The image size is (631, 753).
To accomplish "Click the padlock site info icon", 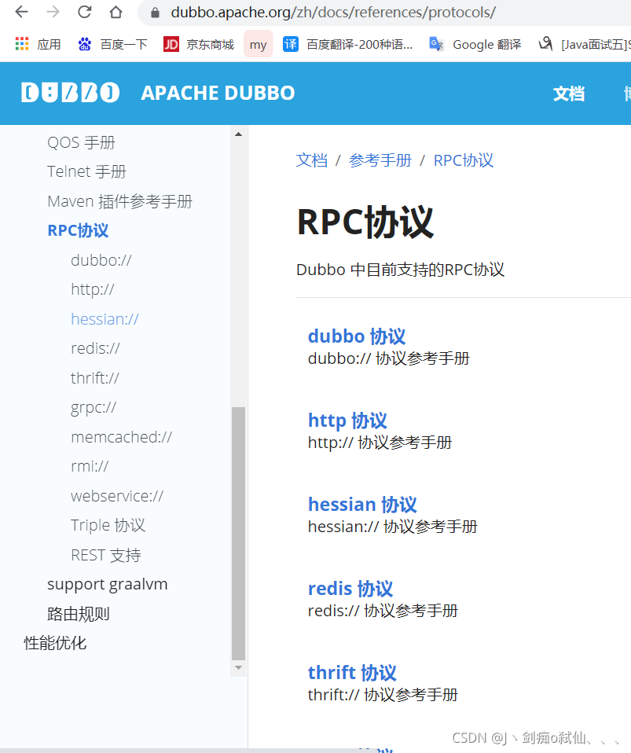I will click(155, 13).
